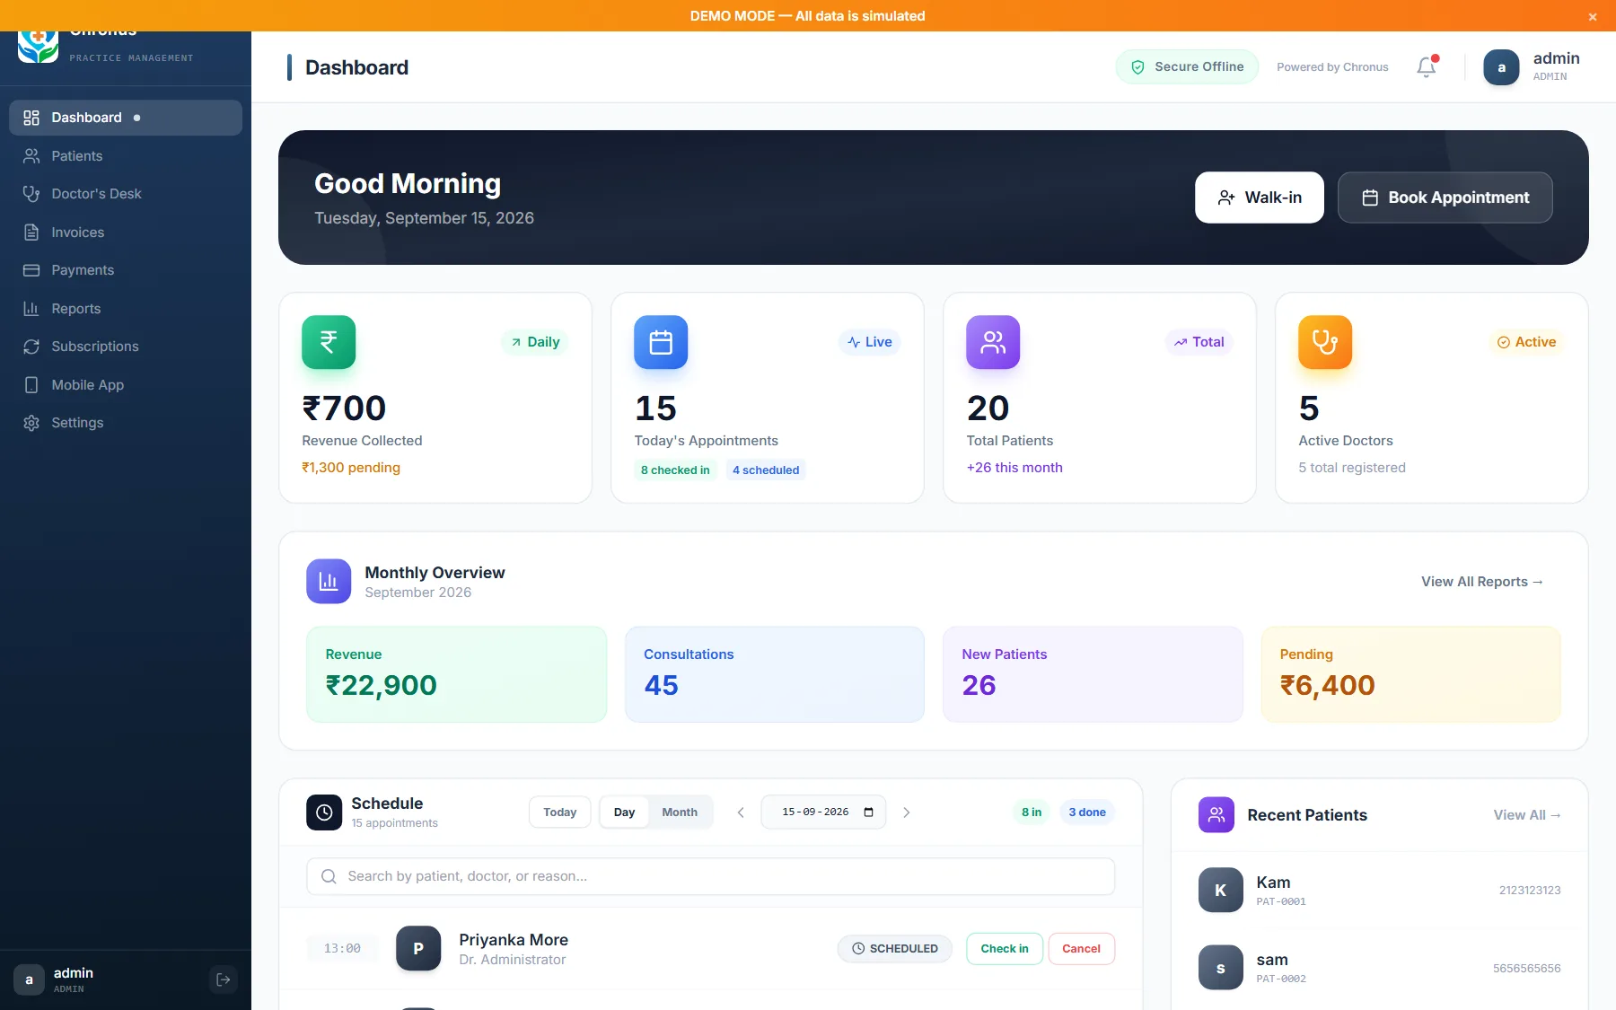Open the date picker calendar icon

[x=868, y=812]
